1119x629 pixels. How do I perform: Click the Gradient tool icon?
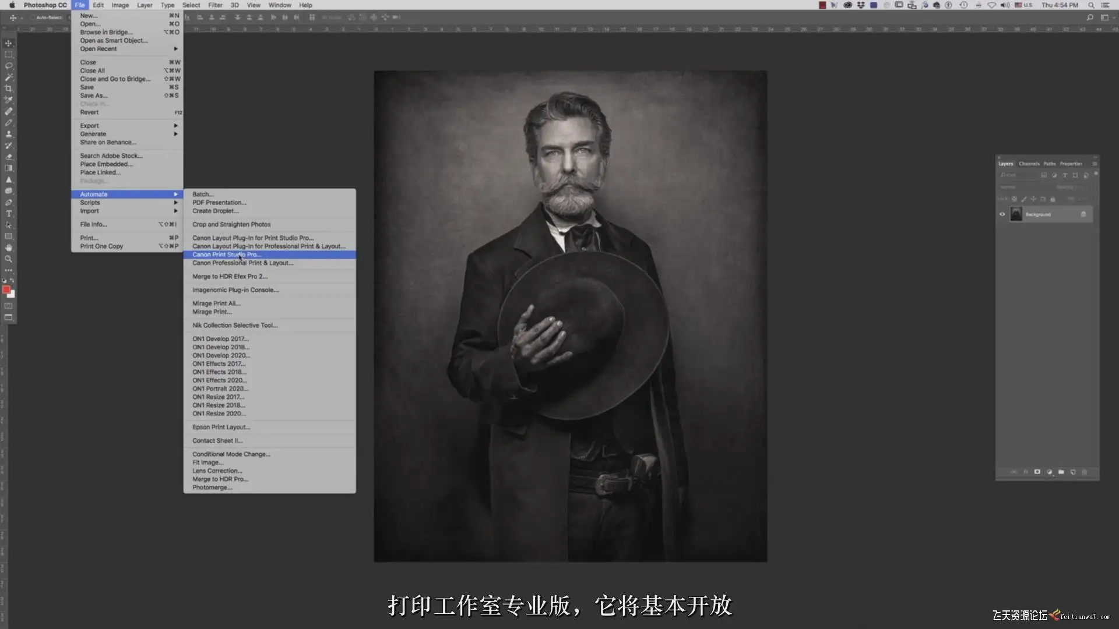[x=8, y=168]
